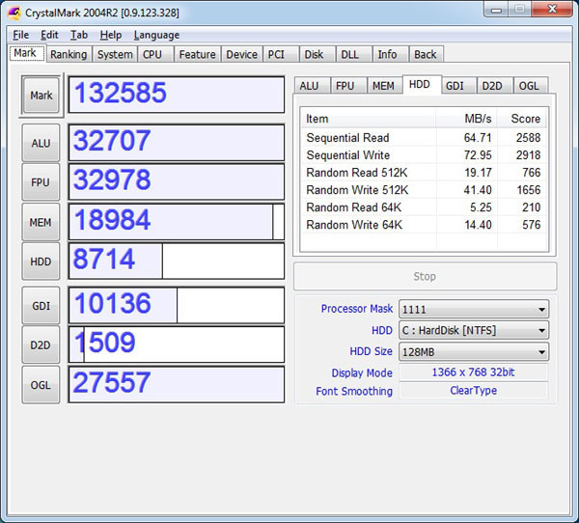Run the ALU benchmark button

[x=41, y=143]
